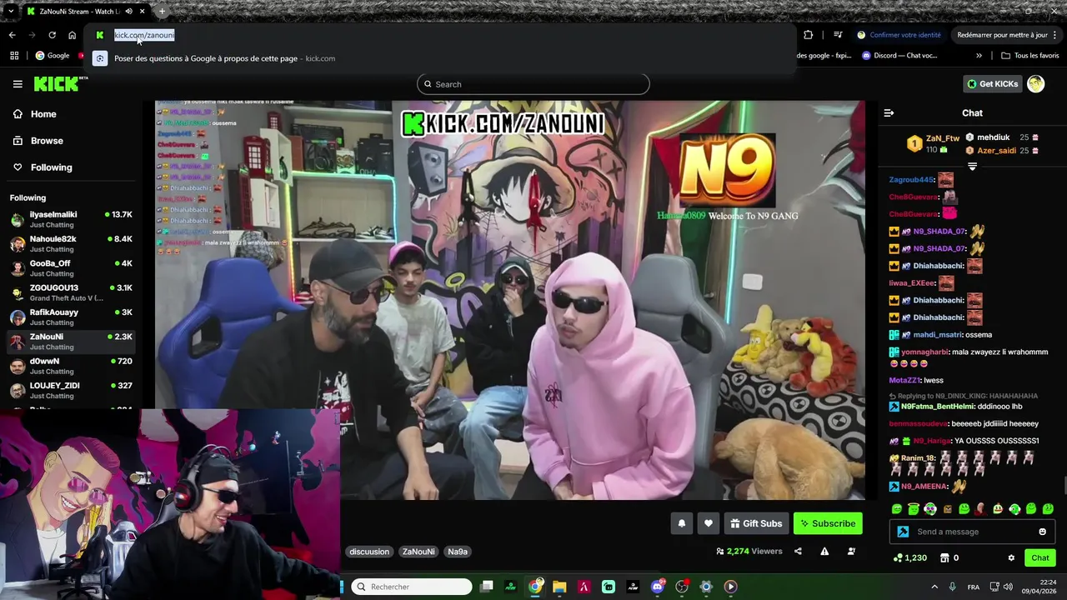
Task: Share the stream via share icon
Action: (798, 551)
